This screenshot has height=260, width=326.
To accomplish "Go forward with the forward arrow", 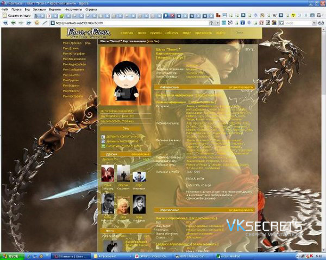I will pyautogui.click(x=21, y=23).
